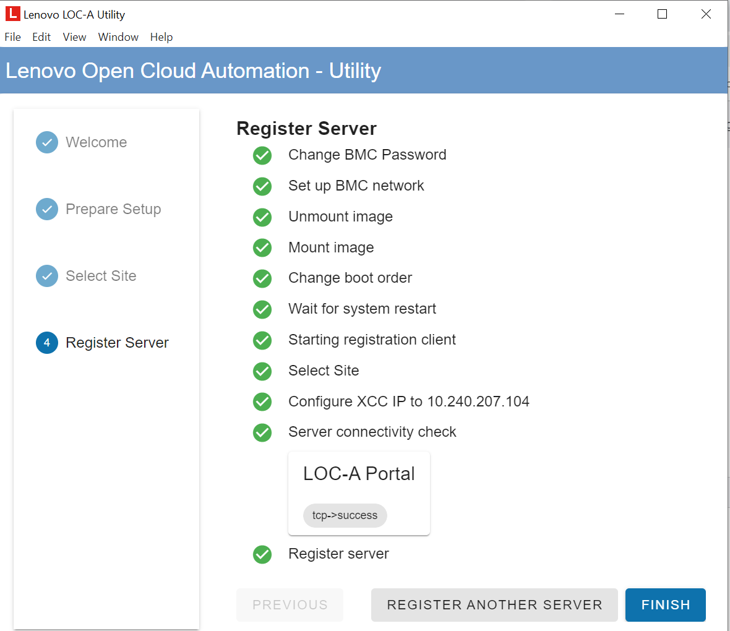Open the View menu
The height and width of the screenshot is (631, 730).
[x=74, y=36]
